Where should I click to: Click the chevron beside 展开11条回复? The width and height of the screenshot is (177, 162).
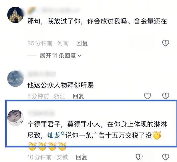[79, 56]
